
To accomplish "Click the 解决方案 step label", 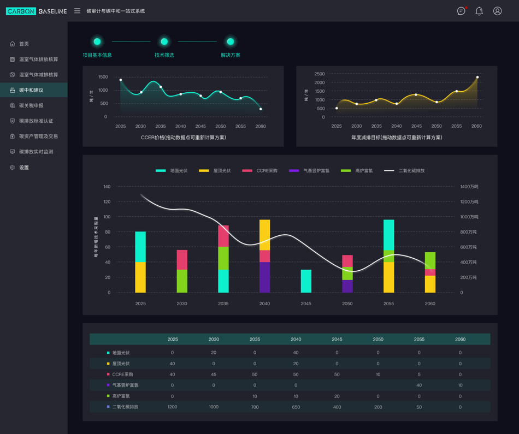I will pos(231,55).
